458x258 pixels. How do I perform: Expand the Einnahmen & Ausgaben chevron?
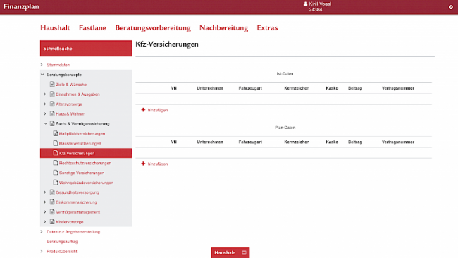click(x=44, y=94)
